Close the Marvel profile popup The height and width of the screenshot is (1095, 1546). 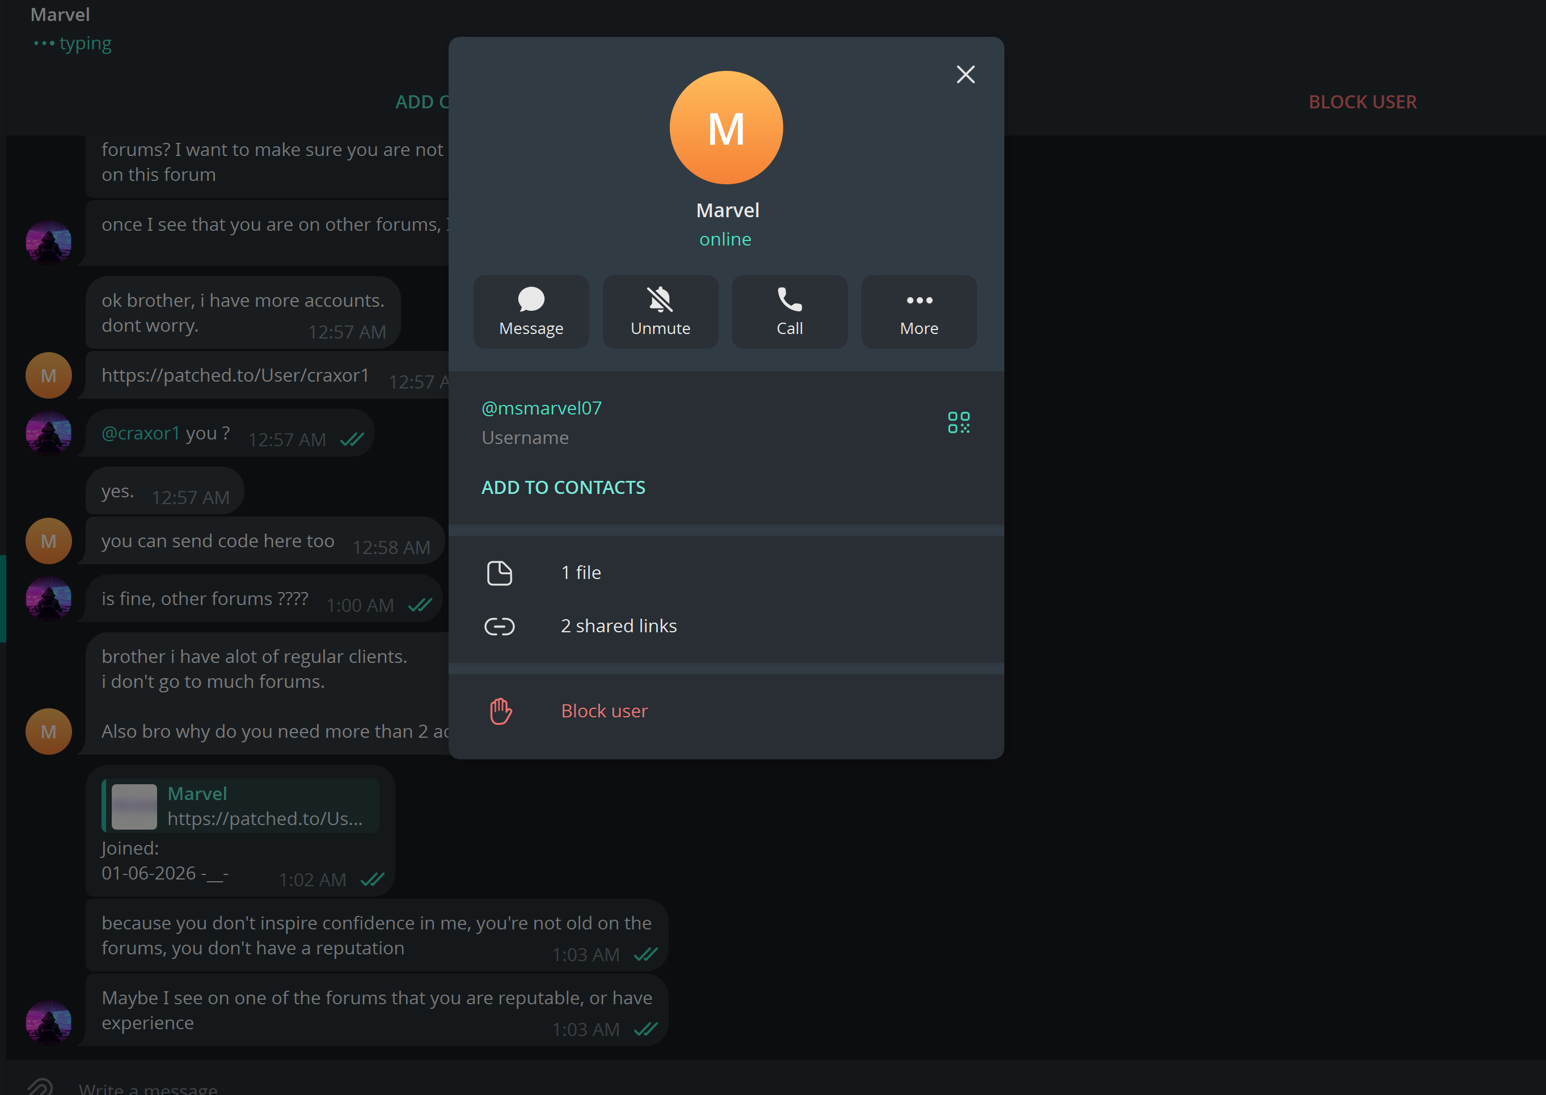(x=965, y=74)
